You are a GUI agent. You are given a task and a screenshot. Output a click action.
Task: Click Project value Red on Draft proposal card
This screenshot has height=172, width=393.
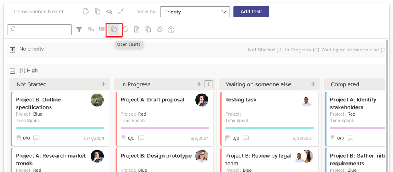[x=142, y=114]
